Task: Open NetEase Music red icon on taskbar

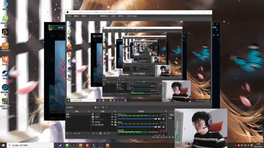Action: point(87,145)
